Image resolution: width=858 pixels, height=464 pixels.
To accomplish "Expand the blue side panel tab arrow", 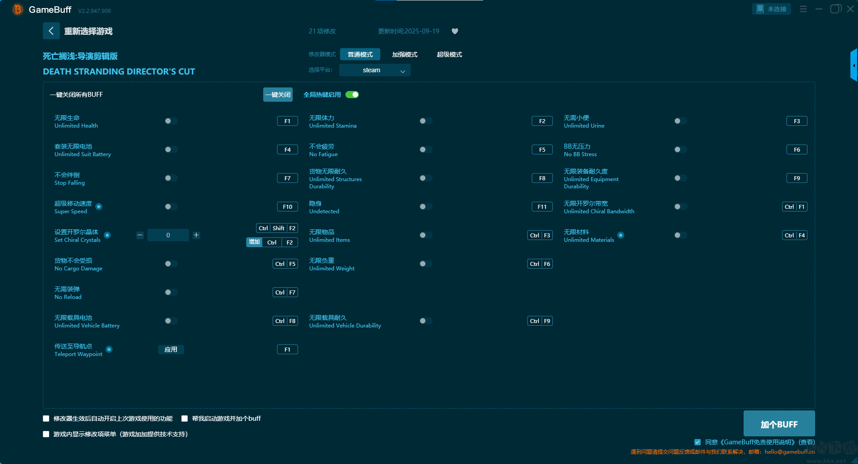I will pos(854,65).
